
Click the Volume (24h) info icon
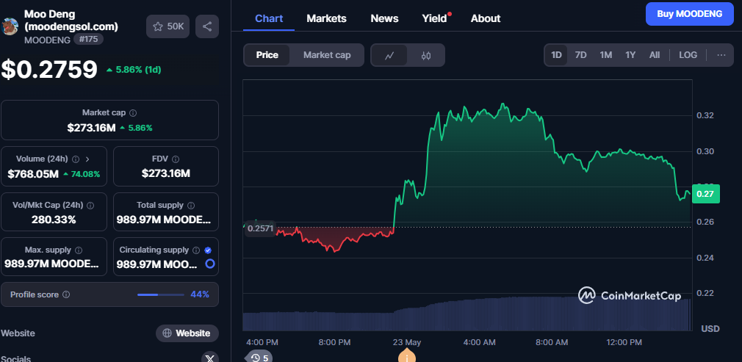76,159
